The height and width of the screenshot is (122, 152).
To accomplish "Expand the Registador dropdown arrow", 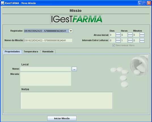I will click(71, 31).
